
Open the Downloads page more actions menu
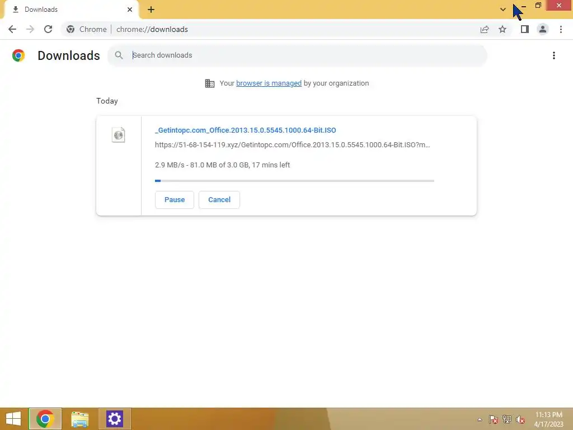[554, 55]
